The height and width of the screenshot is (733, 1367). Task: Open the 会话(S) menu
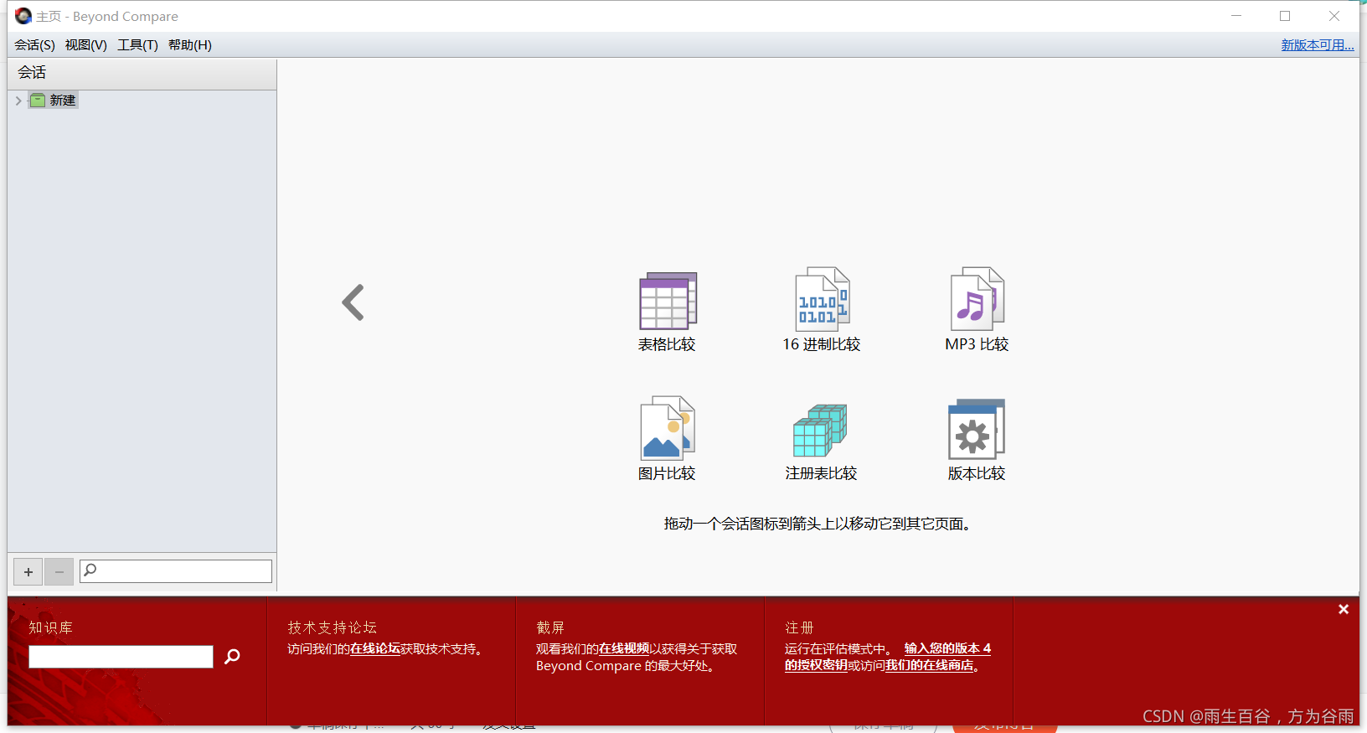tap(34, 45)
